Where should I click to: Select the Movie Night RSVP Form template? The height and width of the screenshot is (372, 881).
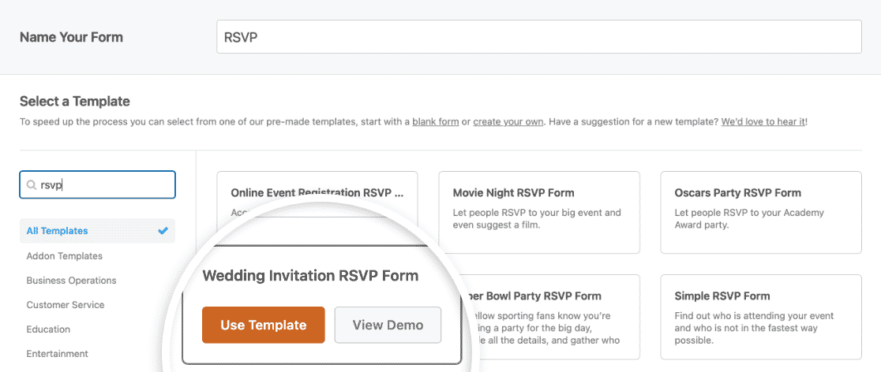[539, 212]
